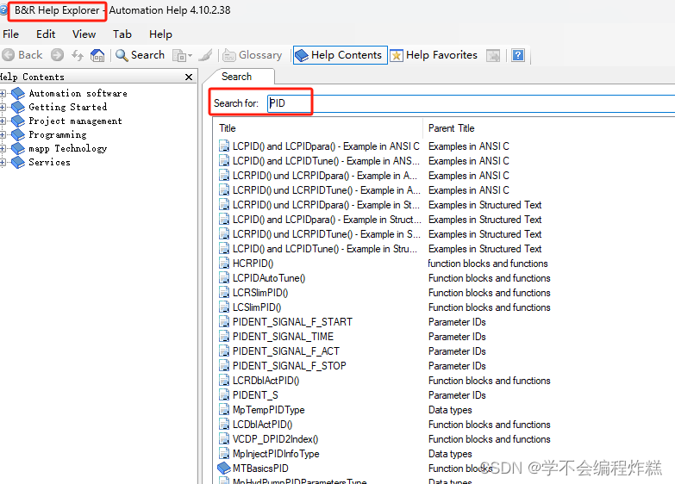Image resolution: width=675 pixels, height=484 pixels.
Task: Open the Edit menu
Action: point(46,34)
